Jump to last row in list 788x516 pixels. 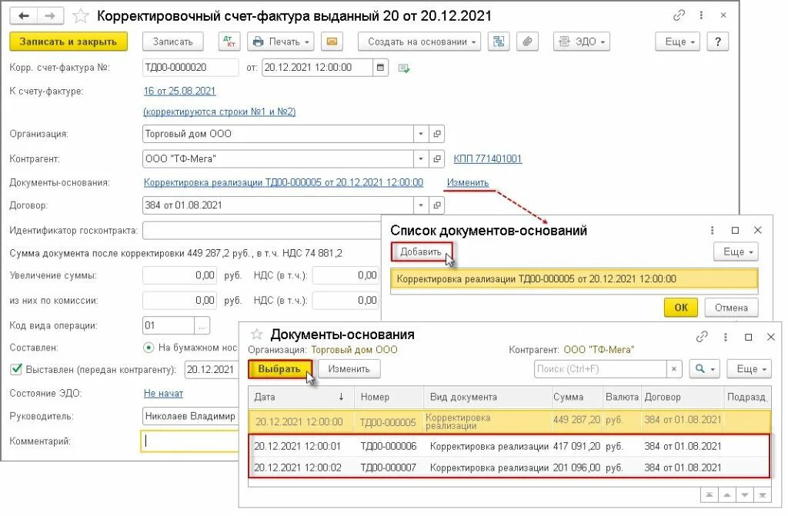coord(763,495)
